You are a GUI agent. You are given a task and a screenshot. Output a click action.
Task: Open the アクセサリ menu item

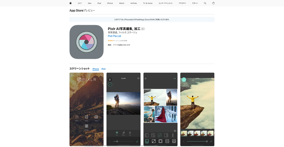pyautogui.click(x=182, y=3)
